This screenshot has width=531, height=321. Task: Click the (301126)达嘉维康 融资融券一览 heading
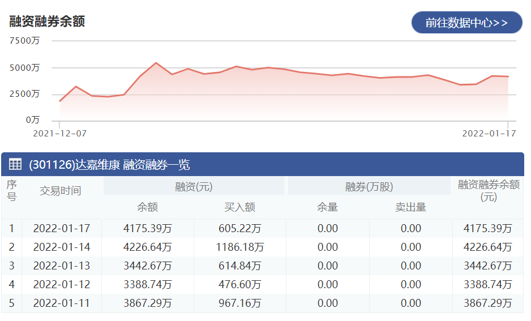pyautogui.click(x=109, y=165)
